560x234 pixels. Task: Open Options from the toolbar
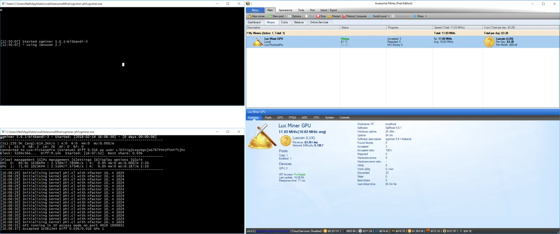click(x=294, y=16)
